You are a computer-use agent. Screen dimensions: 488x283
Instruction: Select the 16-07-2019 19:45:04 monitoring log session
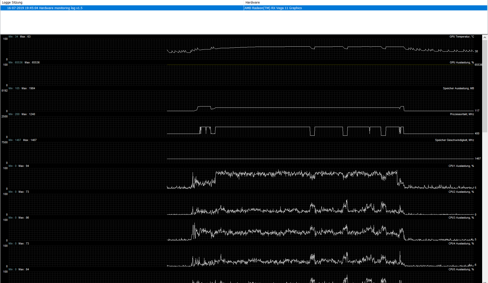pyautogui.click(x=45, y=8)
